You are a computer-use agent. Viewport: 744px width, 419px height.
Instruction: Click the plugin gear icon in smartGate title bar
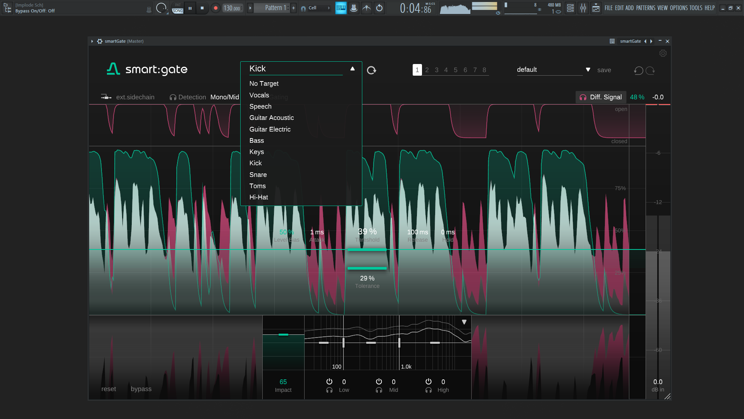coord(100,41)
